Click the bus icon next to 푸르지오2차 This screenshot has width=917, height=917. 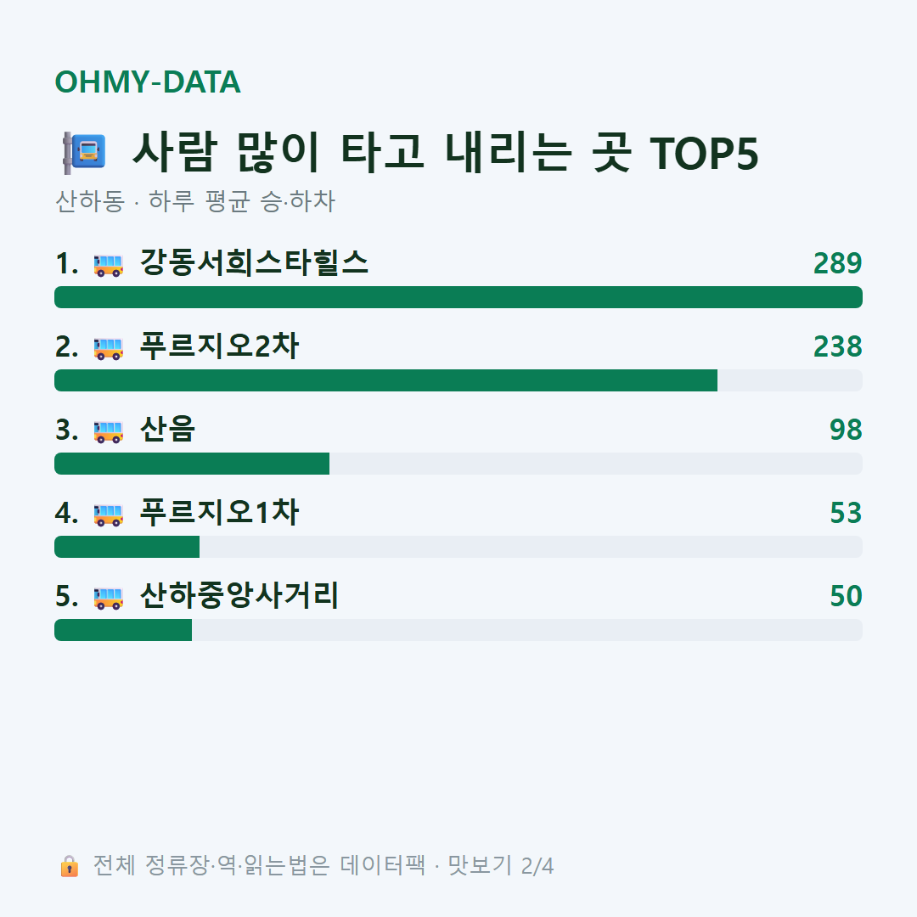[x=109, y=348]
